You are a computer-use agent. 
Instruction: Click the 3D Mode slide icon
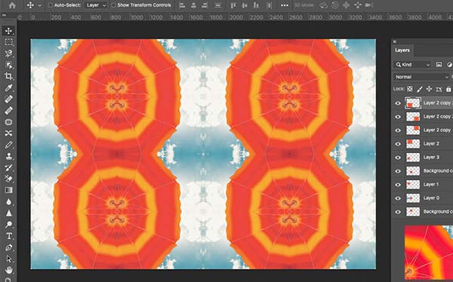click(358, 5)
